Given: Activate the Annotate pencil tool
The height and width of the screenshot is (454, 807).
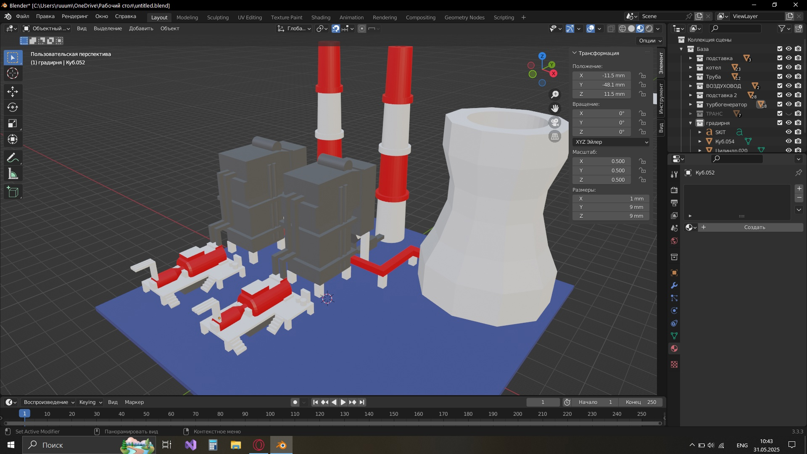Looking at the screenshot, I should [13, 158].
